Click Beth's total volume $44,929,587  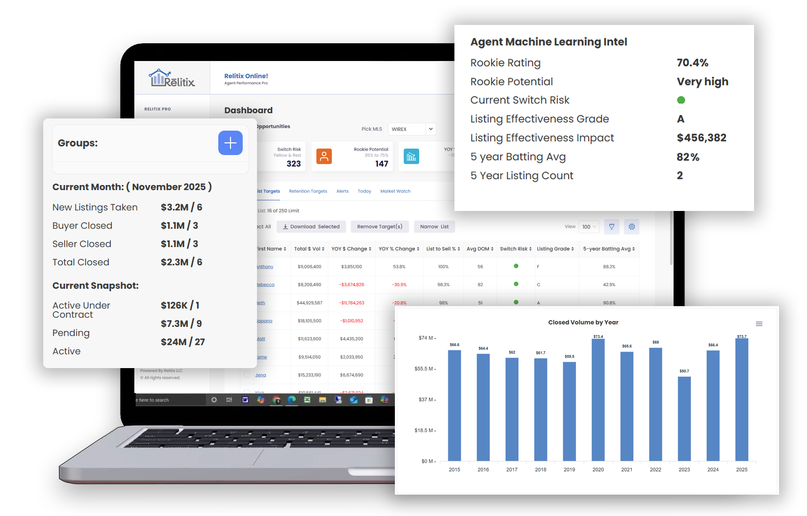tap(309, 303)
